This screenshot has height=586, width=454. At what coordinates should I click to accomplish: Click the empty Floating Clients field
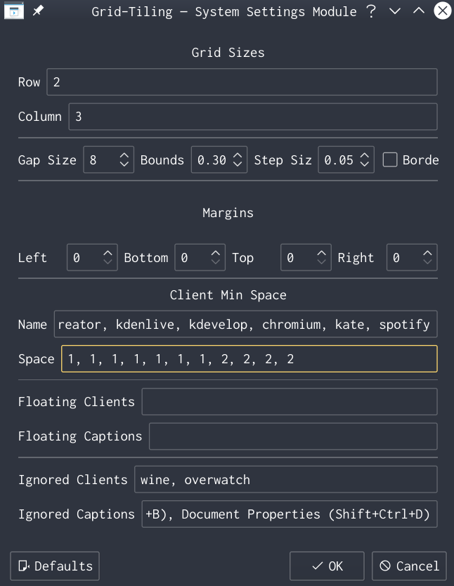(289, 401)
